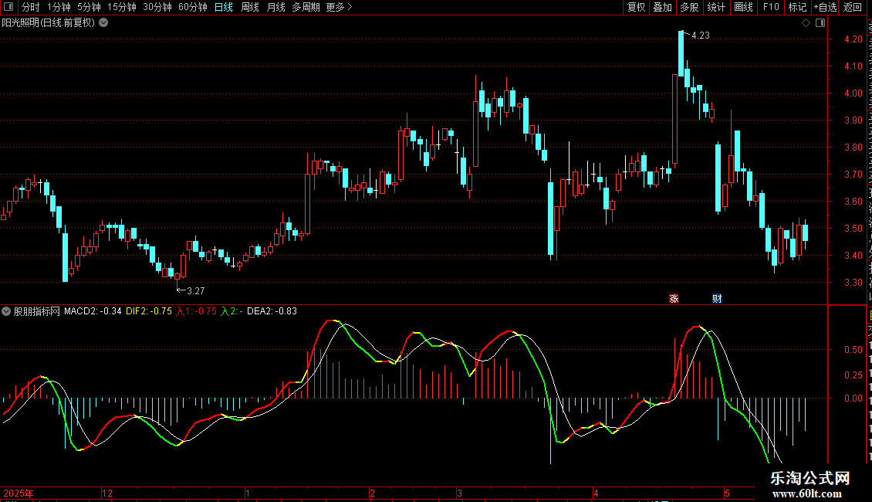Switch to the 1分钟 chart period

click(x=59, y=7)
